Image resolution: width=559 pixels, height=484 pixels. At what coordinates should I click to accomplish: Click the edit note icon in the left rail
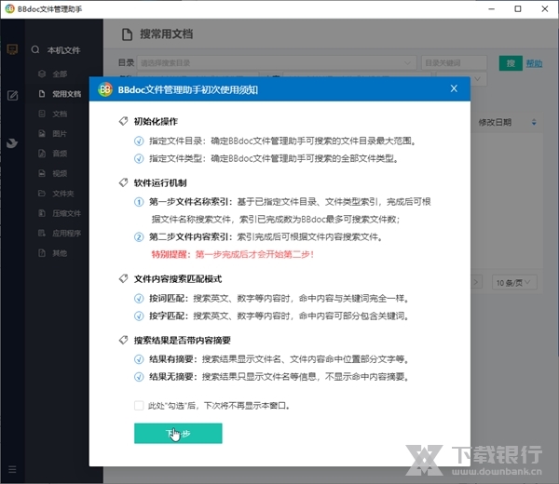click(12, 96)
